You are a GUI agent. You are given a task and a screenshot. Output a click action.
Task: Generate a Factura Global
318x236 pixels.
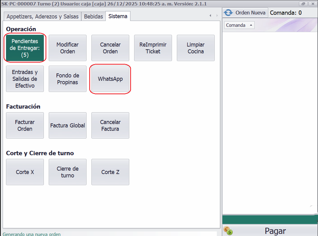click(68, 125)
